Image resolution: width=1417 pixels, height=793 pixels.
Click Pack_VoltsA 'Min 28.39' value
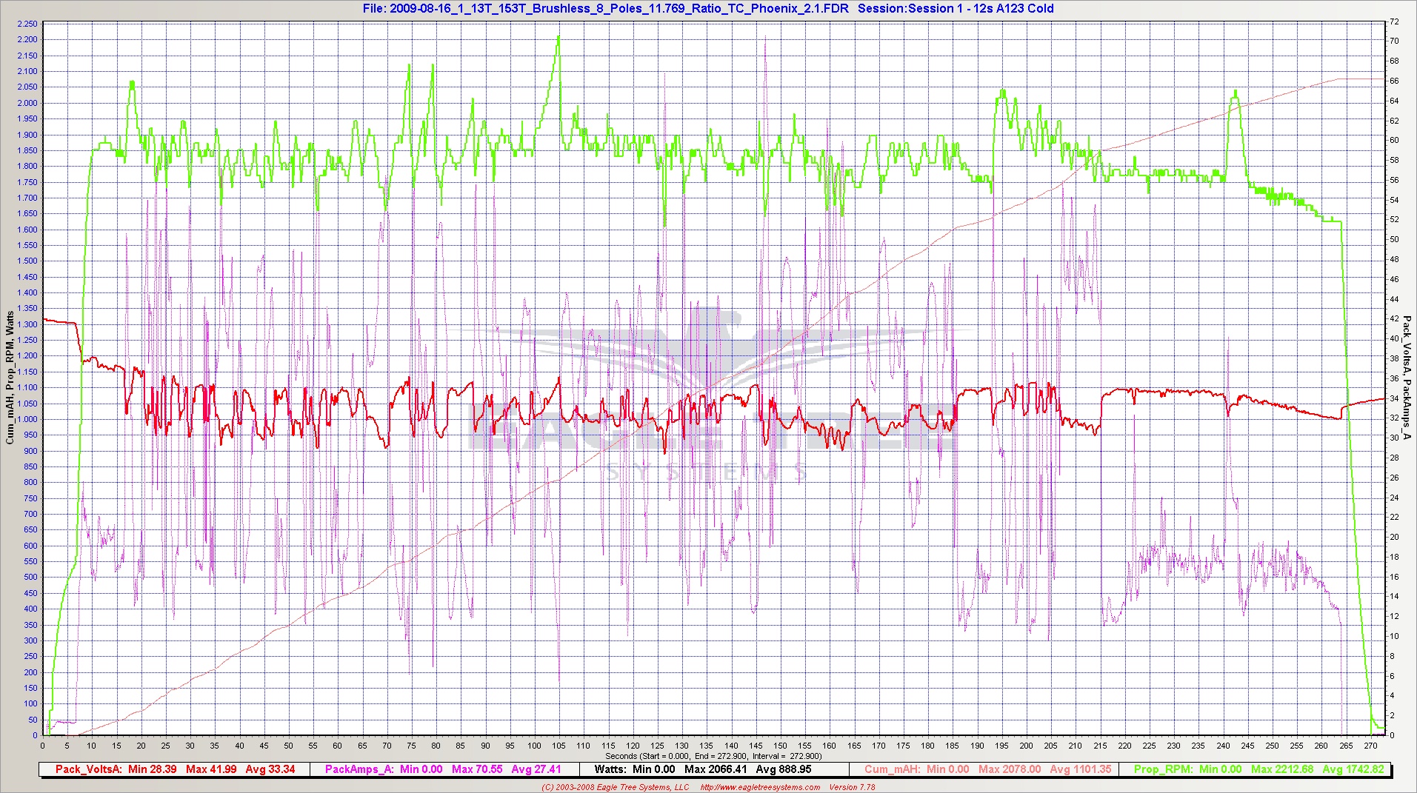pos(152,769)
